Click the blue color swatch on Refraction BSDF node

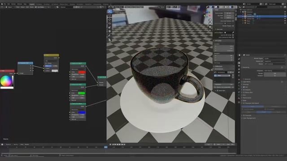pos(81,112)
